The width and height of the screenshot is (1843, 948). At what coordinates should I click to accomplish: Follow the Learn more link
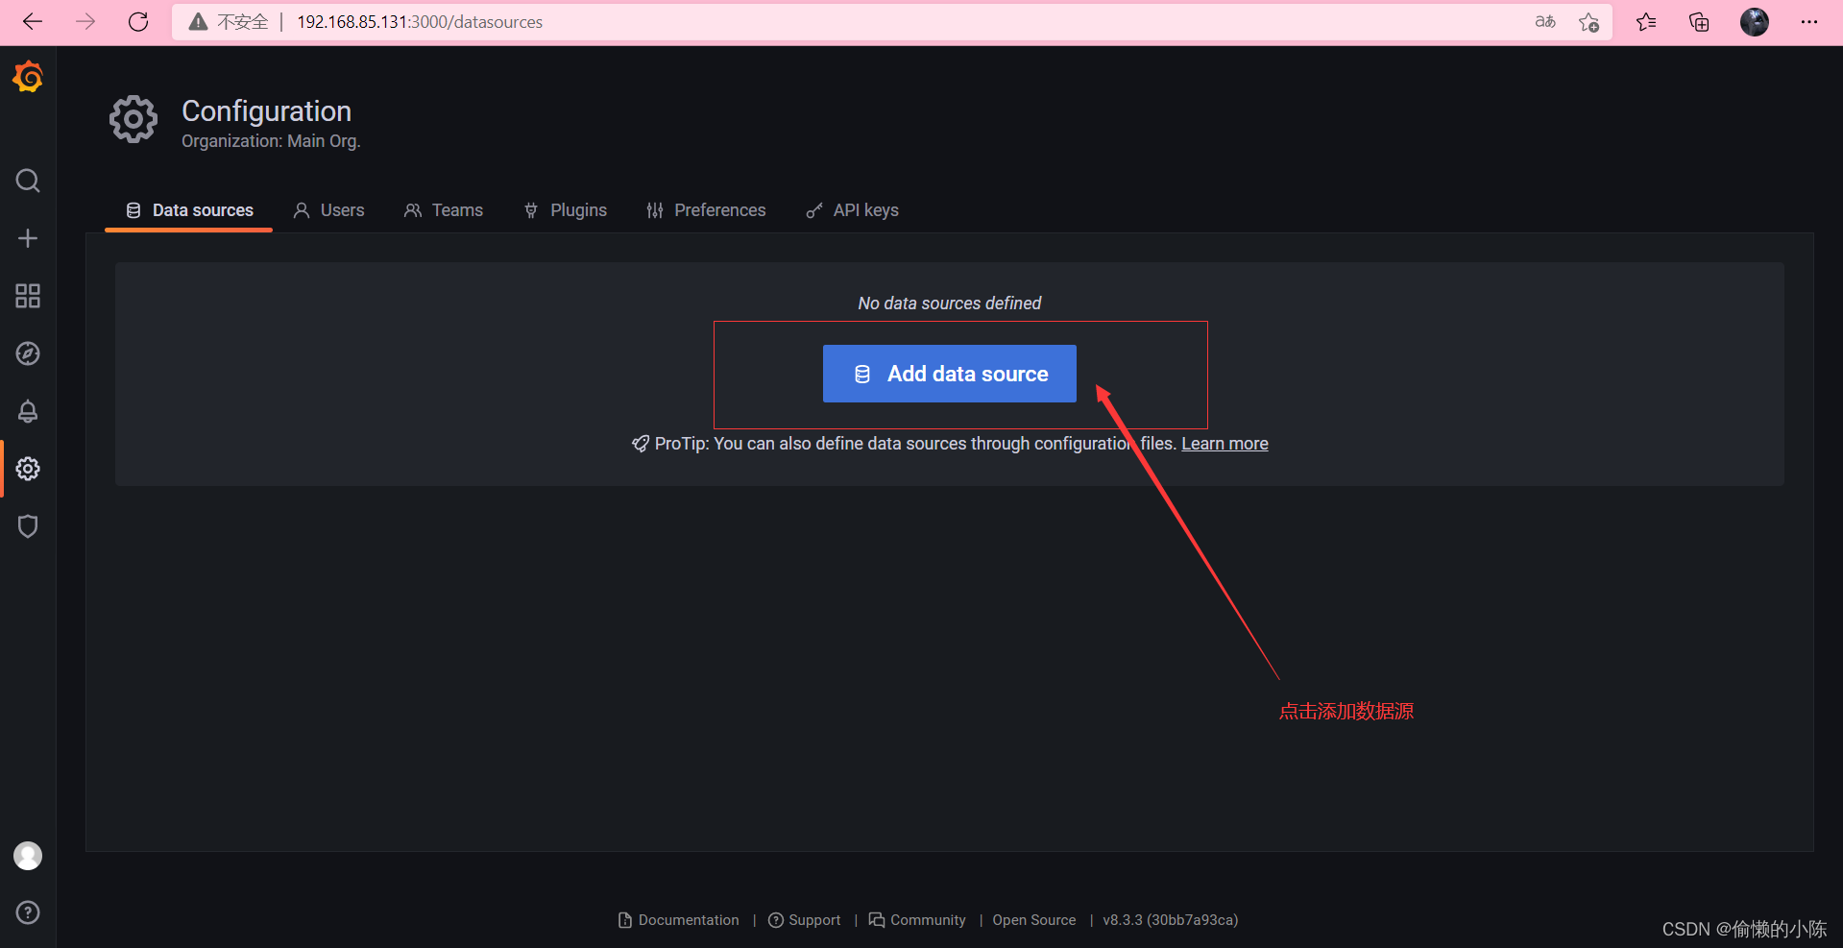click(1225, 444)
